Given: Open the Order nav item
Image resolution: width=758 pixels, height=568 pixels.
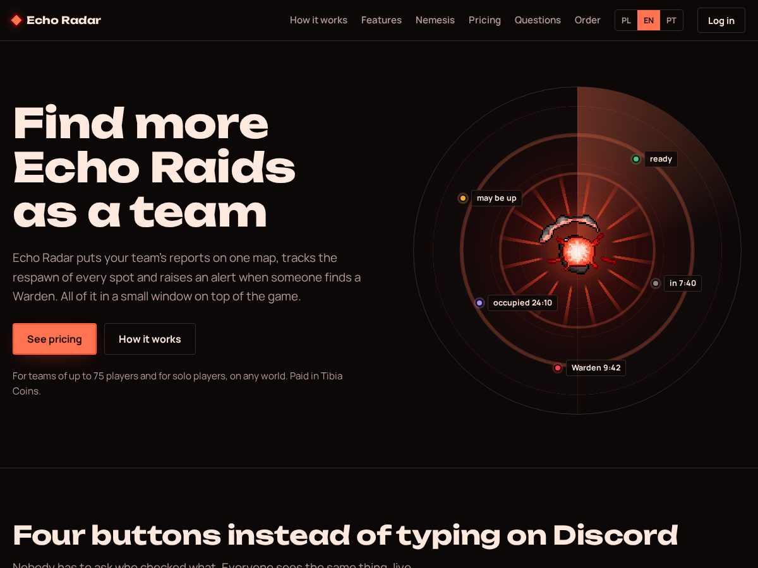Looking at the screenshot, I should click(x=587, y=20).
